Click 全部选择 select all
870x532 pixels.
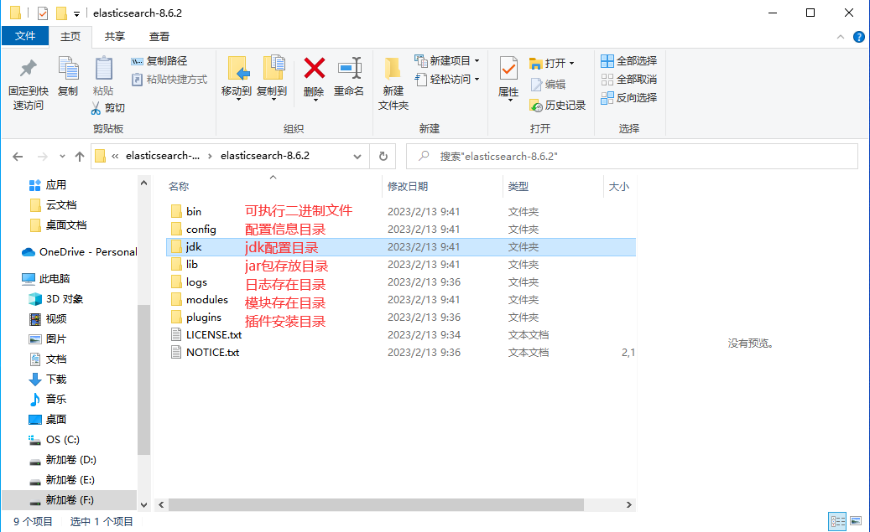click(629, 61)
